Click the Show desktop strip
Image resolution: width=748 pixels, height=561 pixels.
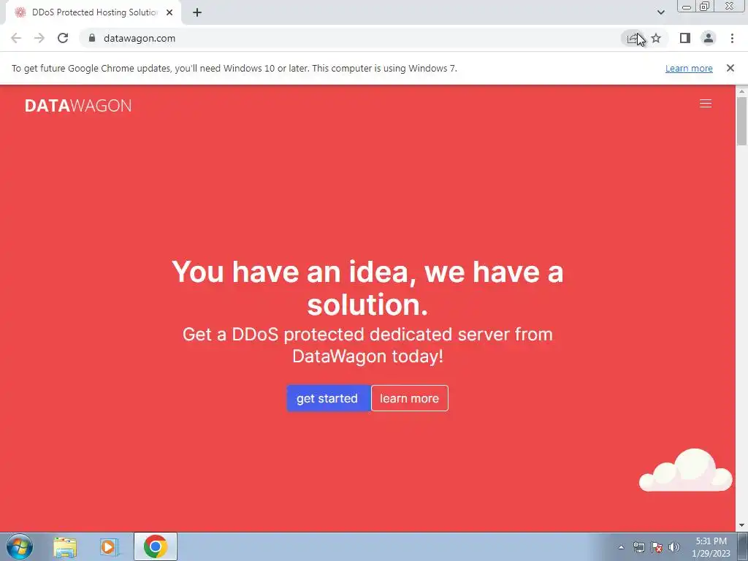743,546
